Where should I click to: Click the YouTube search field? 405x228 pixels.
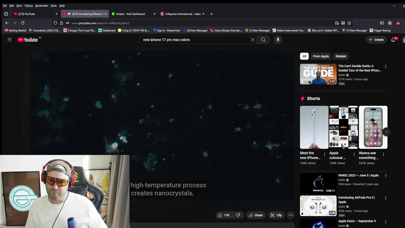pos(196,40)
